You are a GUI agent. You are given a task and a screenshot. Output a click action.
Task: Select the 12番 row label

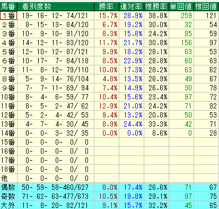8,115
